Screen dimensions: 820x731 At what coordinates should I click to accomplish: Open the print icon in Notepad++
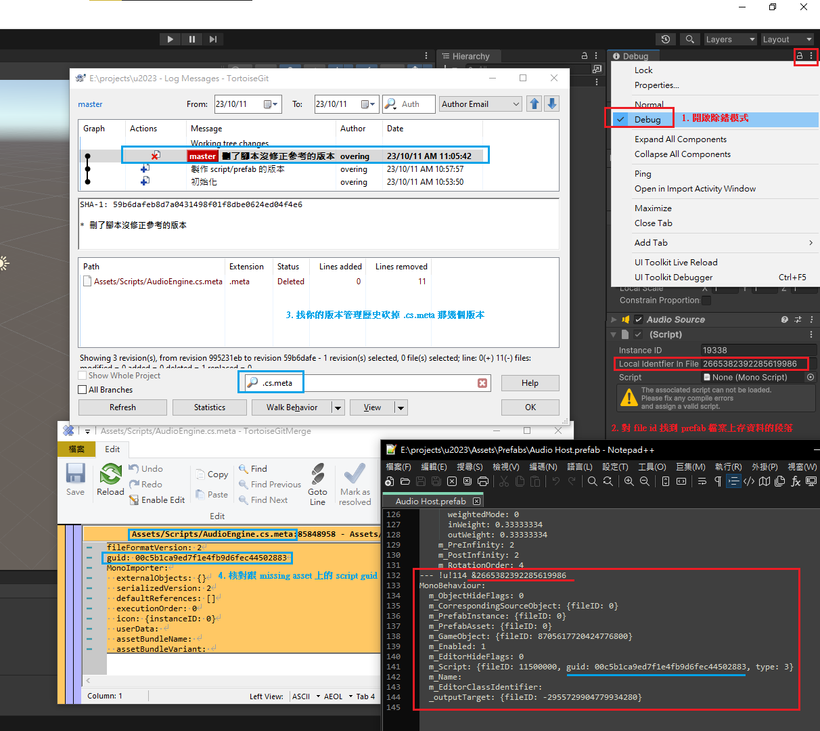(483, 481)
